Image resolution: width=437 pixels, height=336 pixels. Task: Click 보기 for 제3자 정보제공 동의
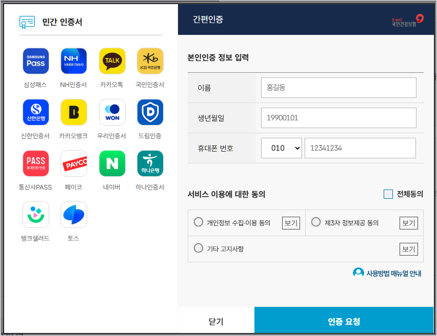(x=409, y=223)
